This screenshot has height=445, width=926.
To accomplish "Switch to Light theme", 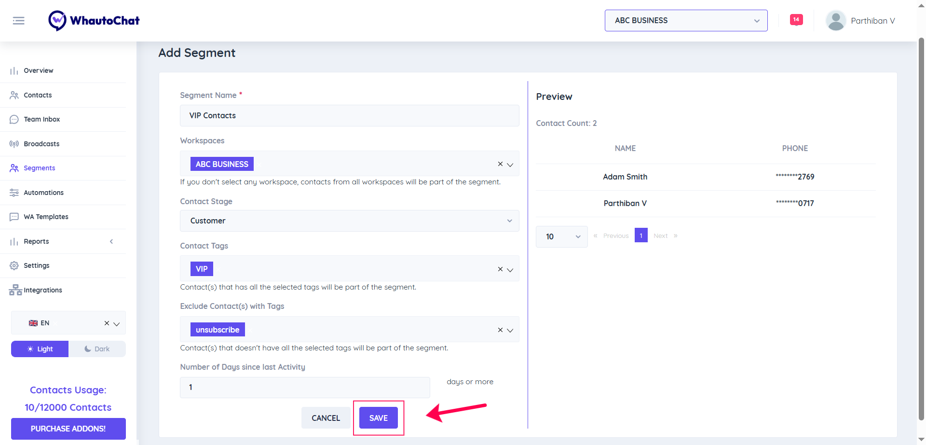I will pyautogui.click(x=40, y=349).
